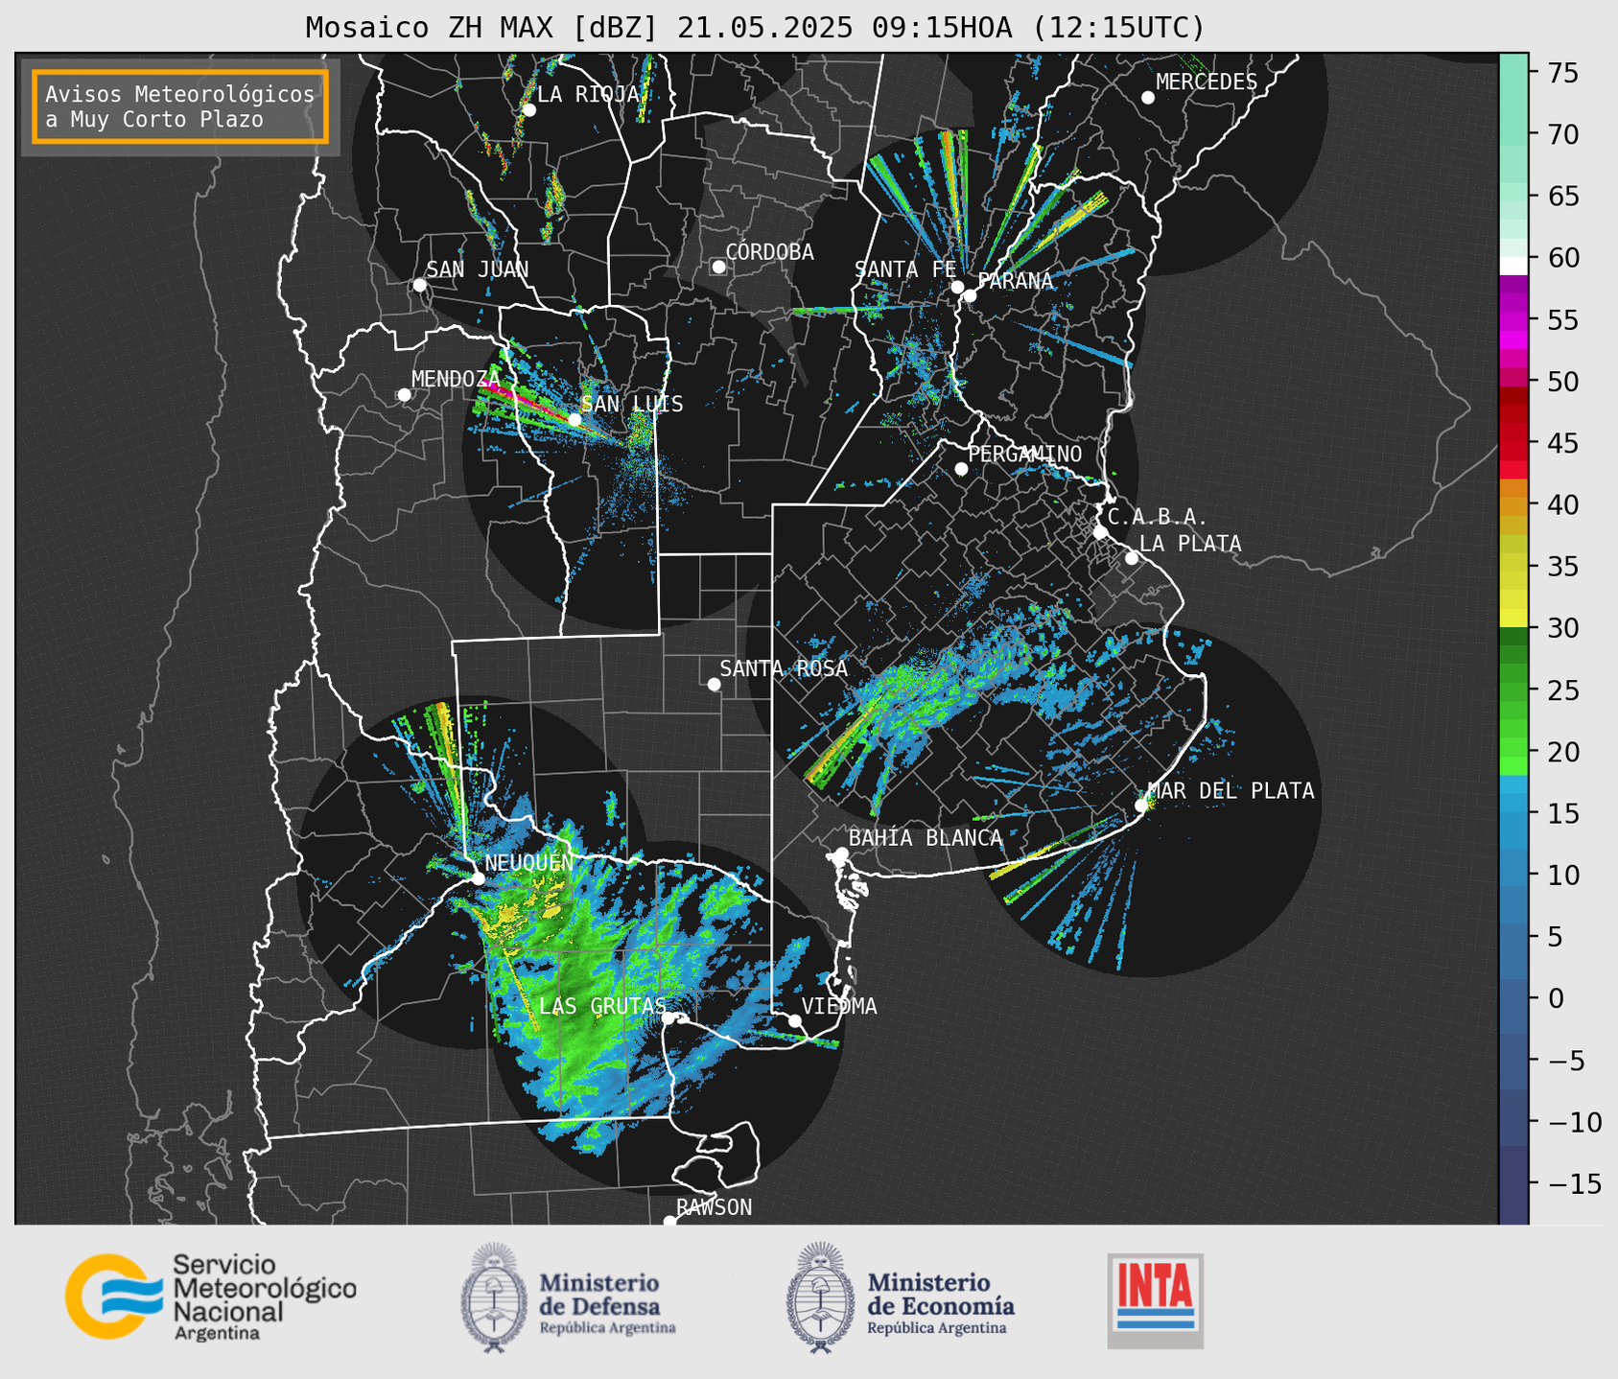1618x1379 pixels.
Task: Click the SANTA ROSA city label
Action: [x=784, y=668]
